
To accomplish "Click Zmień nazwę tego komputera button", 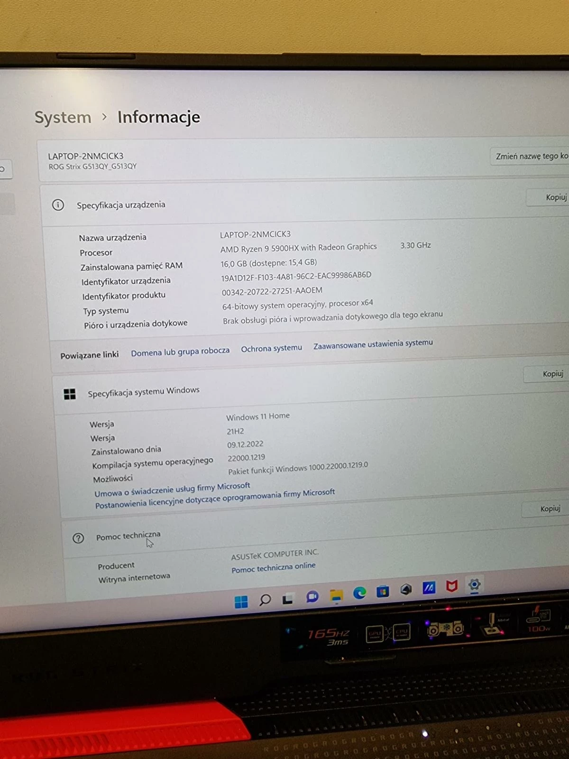I will pyautogui.click(x=530, y=156).
